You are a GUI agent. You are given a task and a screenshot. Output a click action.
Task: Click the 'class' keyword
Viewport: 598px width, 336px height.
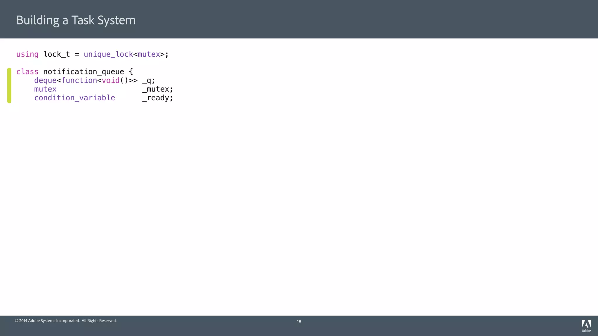27,72
